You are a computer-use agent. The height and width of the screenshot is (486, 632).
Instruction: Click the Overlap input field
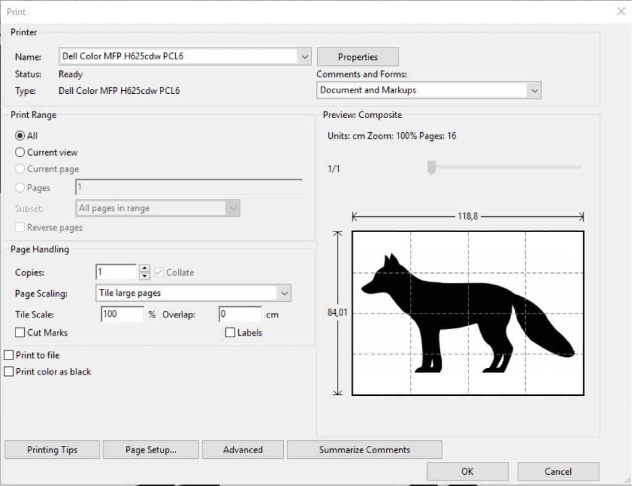(x=240, y=314)
